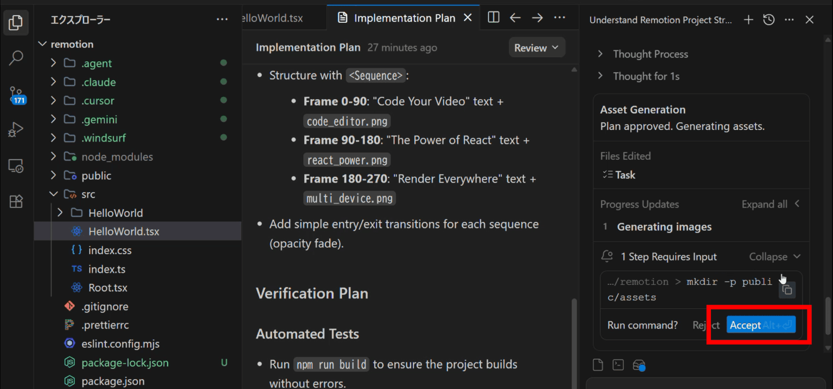Open chat history clock icon
833x389 pixels.
tap(768, 20)
